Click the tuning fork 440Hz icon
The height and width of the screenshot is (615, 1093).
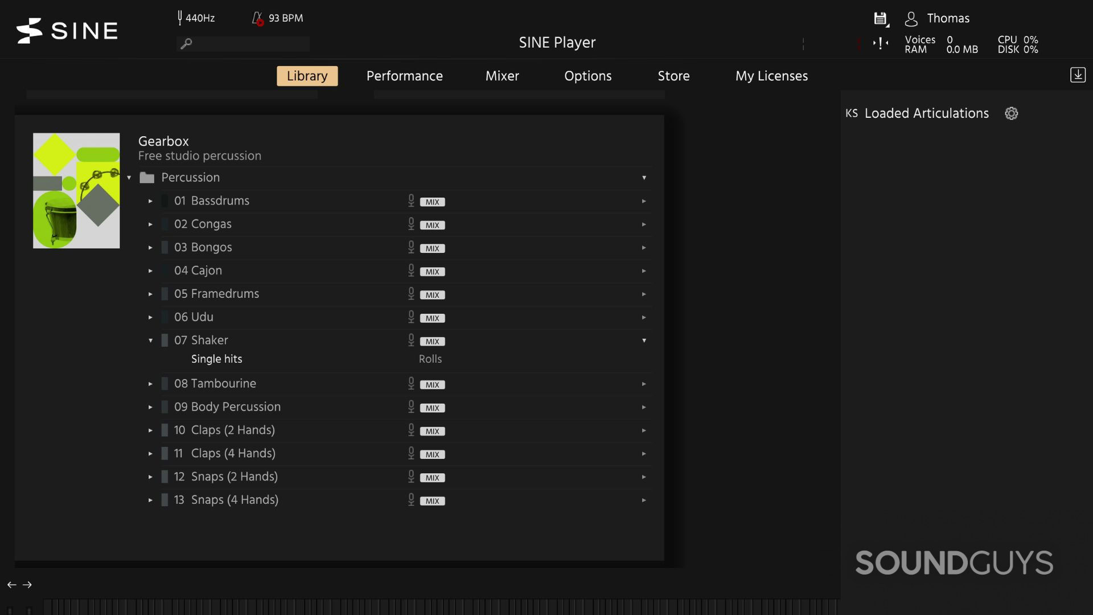pos(178,18)
